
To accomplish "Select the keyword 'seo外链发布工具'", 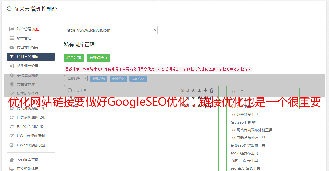I will click(x=244, y=153).
